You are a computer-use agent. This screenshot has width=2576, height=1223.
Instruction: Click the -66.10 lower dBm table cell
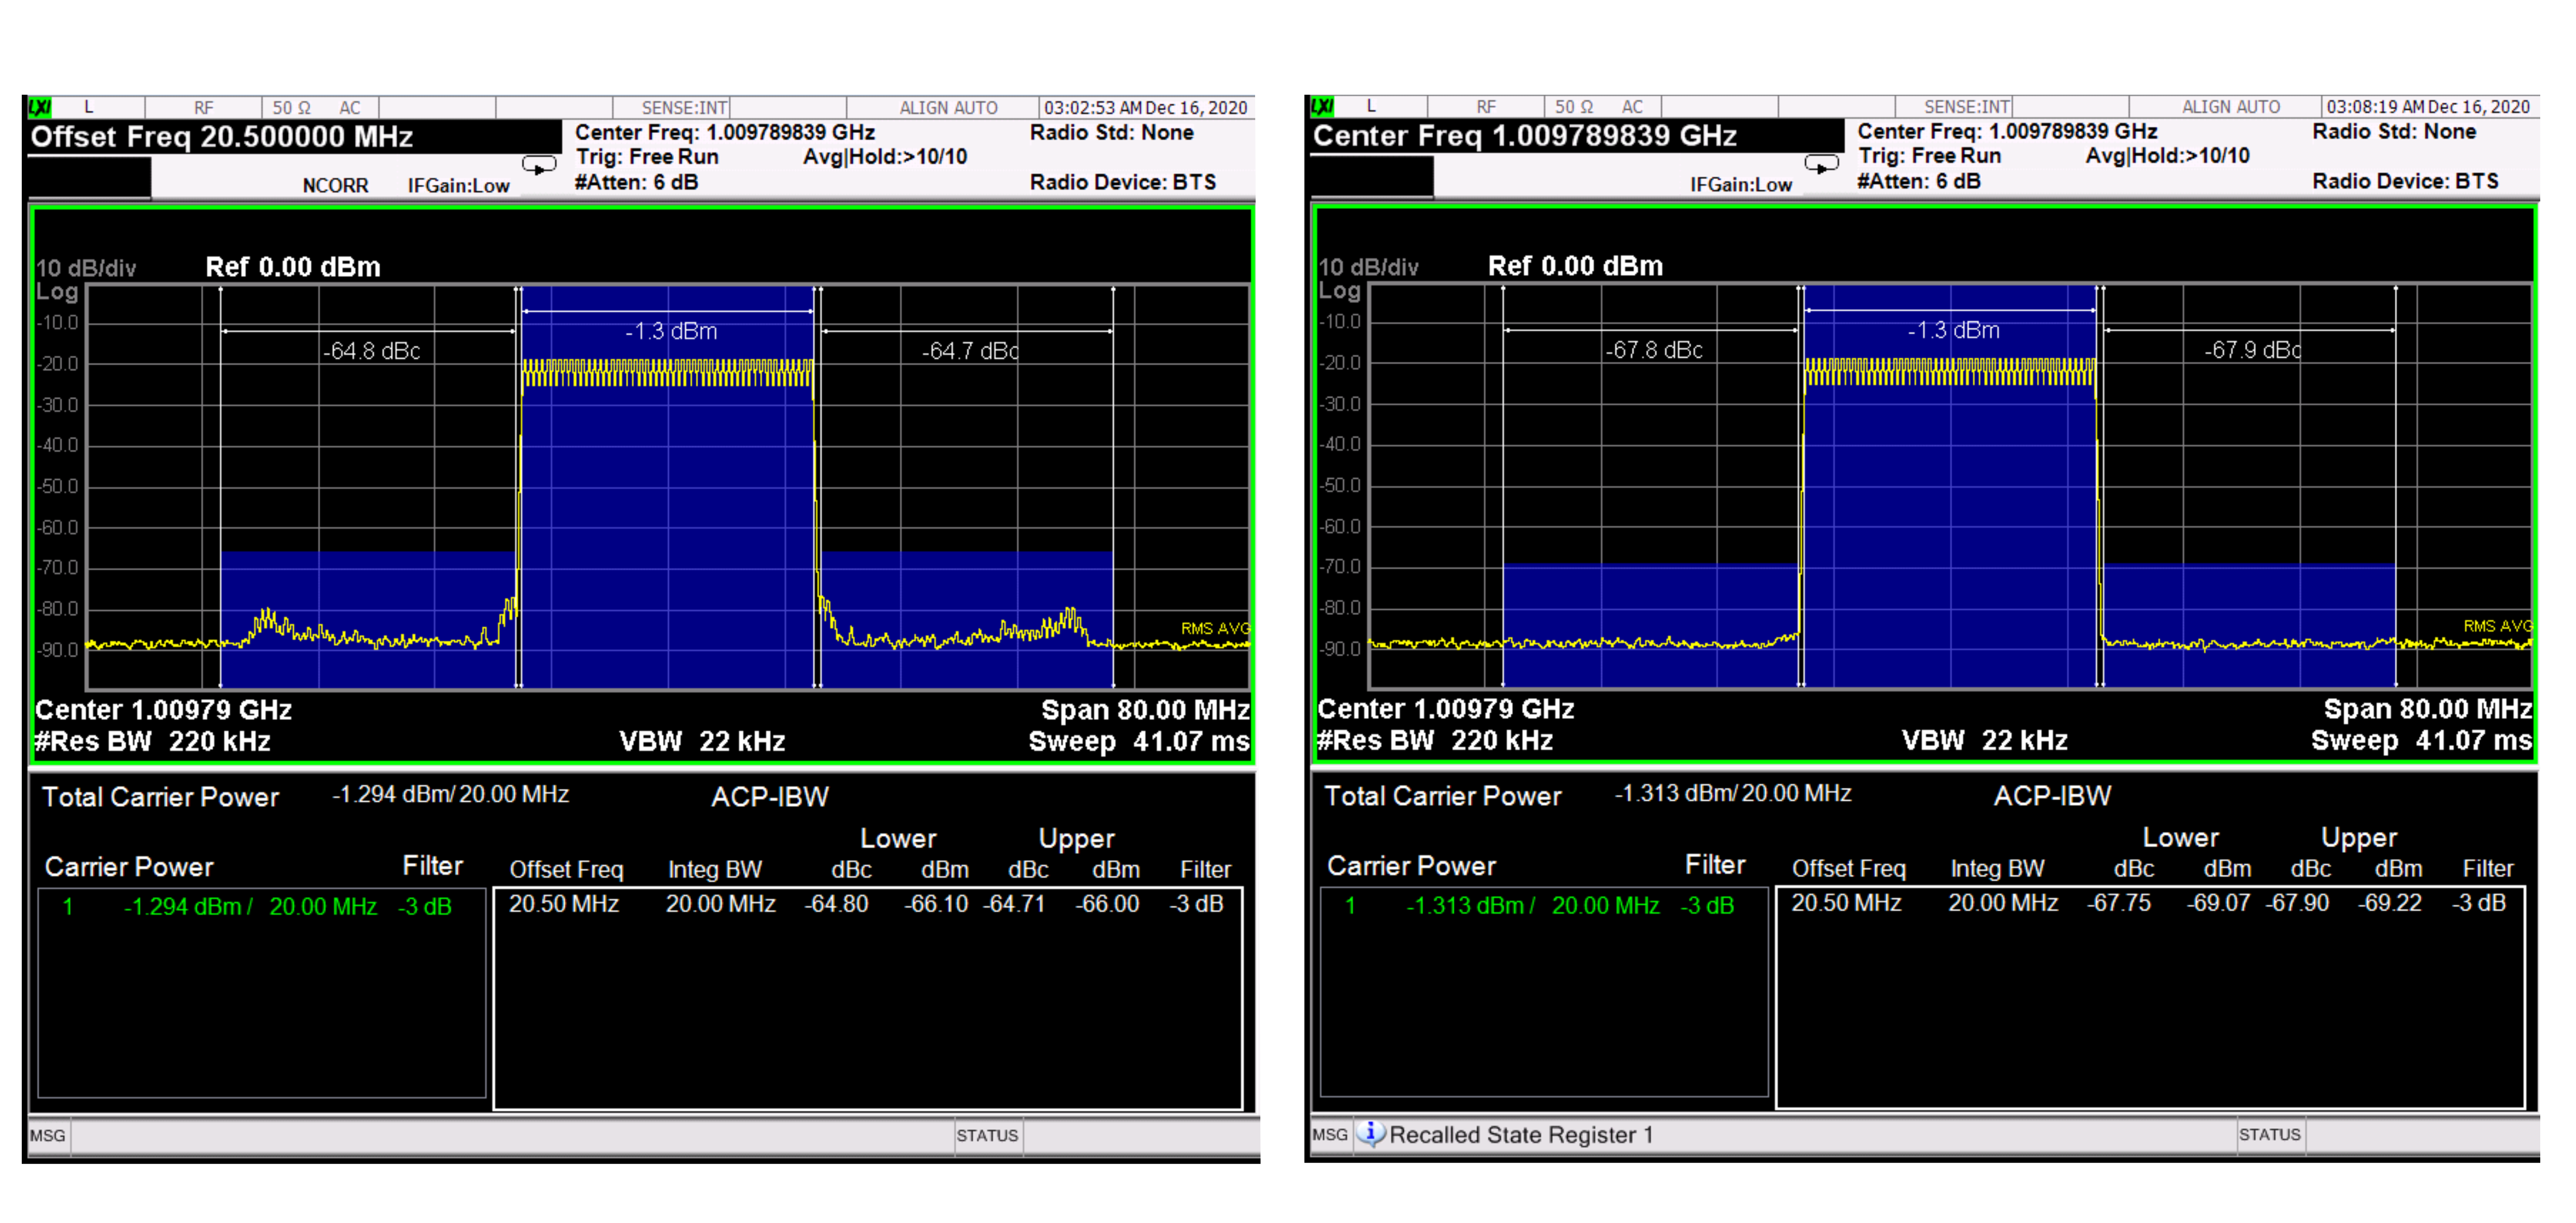tap(936, 904)
